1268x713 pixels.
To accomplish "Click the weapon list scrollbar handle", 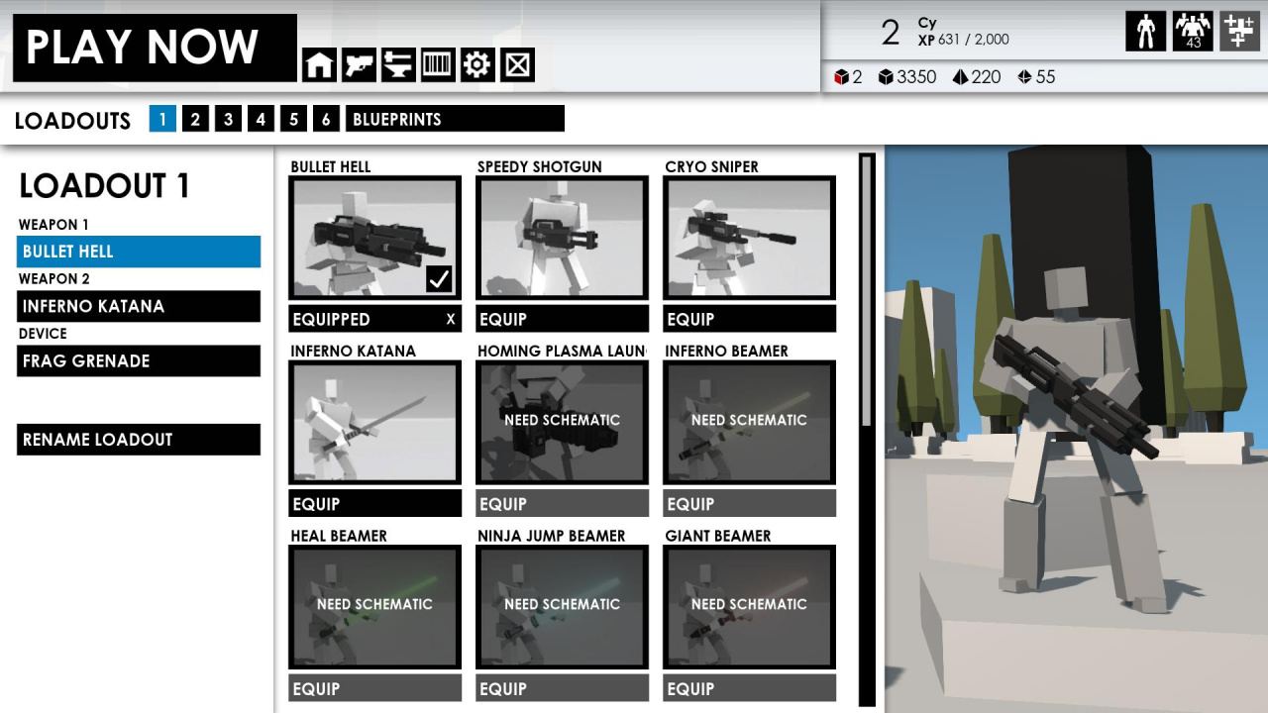I will click(x=868, y=291).
